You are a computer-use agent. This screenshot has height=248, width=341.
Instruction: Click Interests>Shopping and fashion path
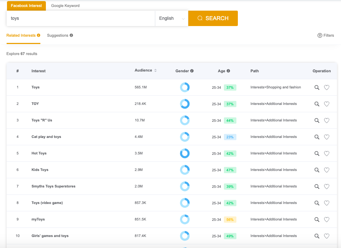pyautogui.click(x=276, y=87)
